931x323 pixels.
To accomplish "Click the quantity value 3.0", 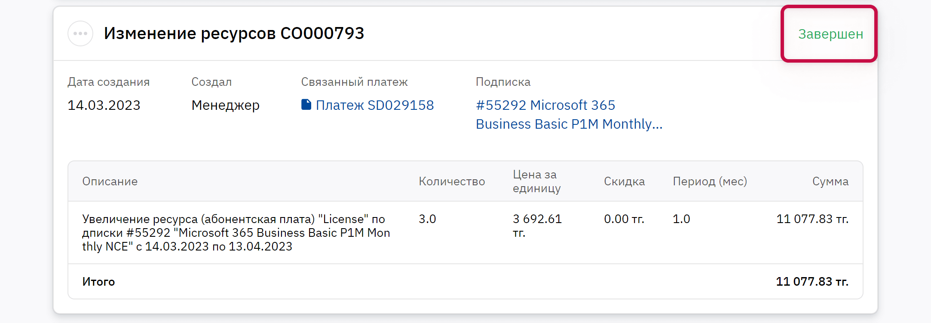I will tap(427, 219).
